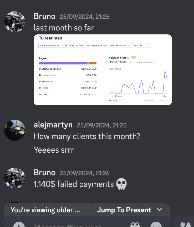Select the username Bruno on first message

[44, 16]
